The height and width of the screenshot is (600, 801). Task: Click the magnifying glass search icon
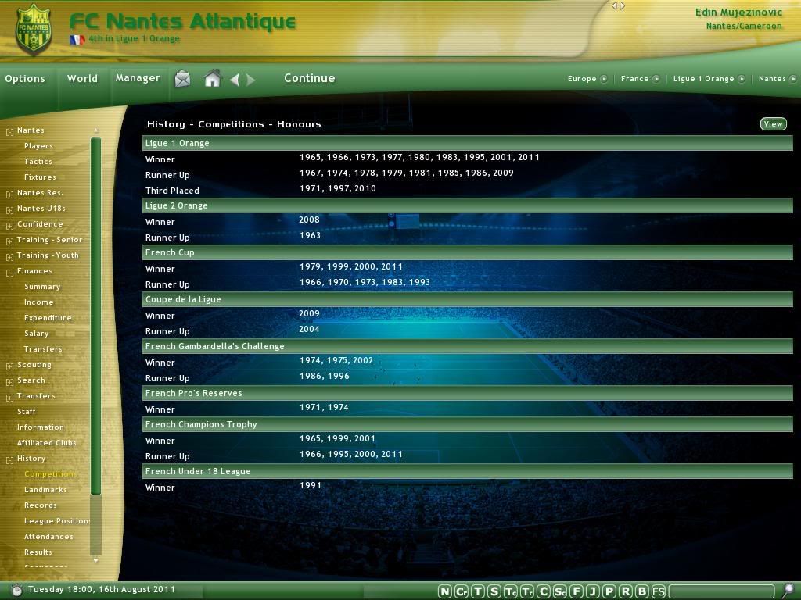tap(788, 591)
